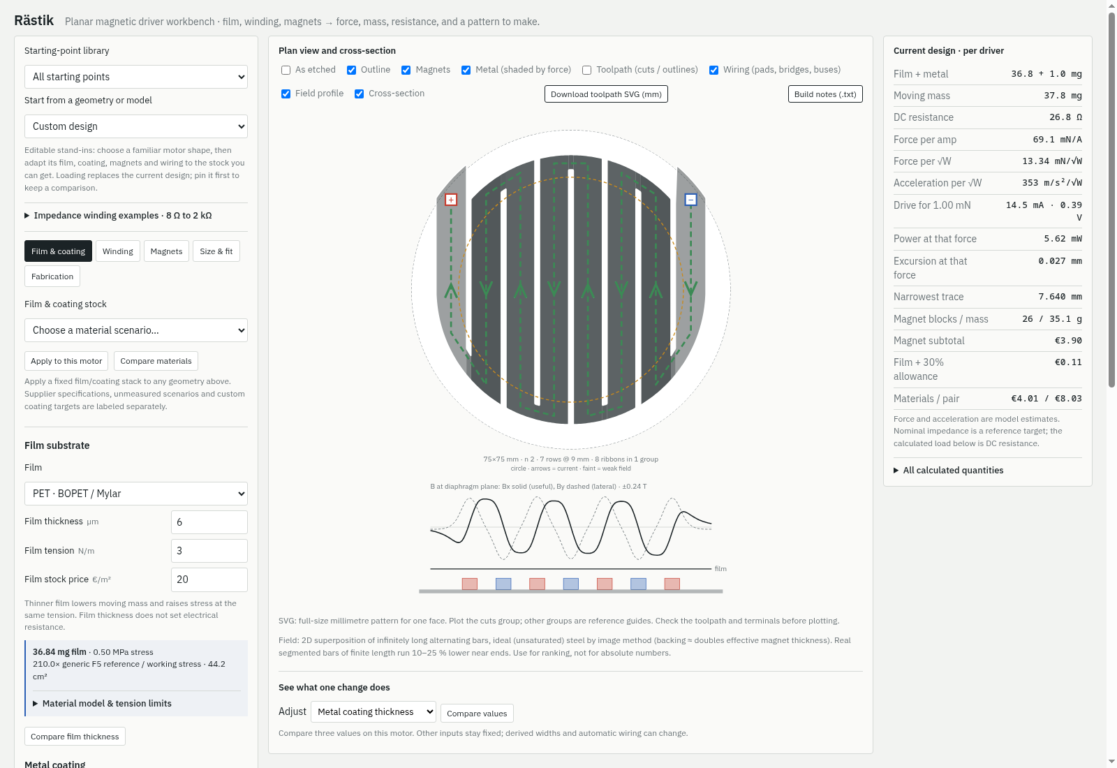This screenshot has height=768, width=1117.
Task: Click the blue minus terminal pad
Action: tap(691, 200)
